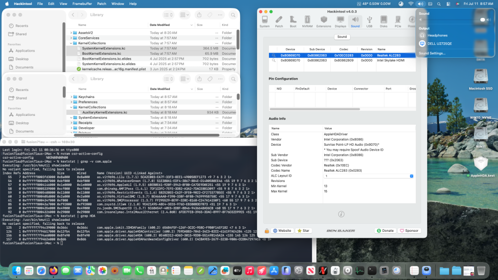Open view options dropdown in top Finder window
Image resolution: width=498 pixels, height=280 pixels.
pos(168,15)
